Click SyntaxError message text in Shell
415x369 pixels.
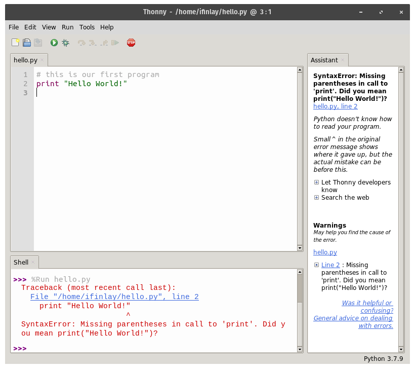[153, 329]
